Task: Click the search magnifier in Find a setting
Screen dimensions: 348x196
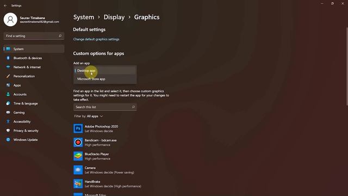Action: pos(60,36)
